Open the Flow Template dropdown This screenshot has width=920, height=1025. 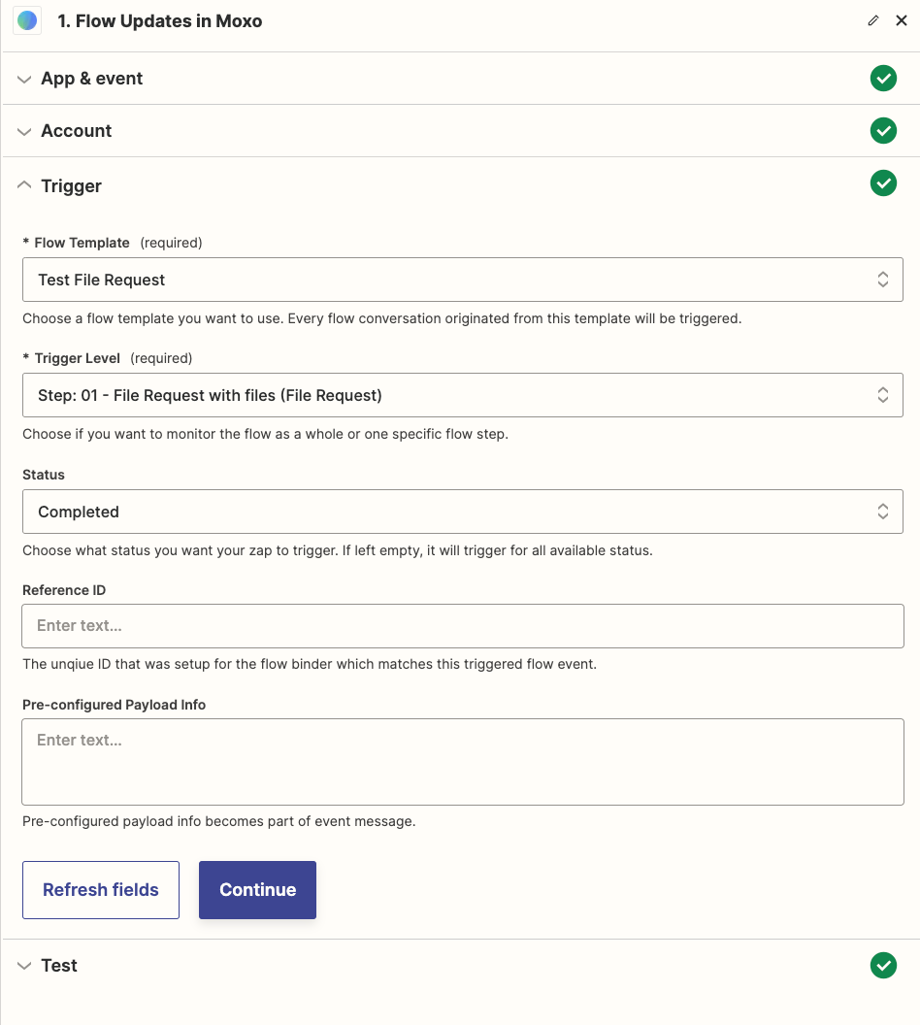[463, 280]
